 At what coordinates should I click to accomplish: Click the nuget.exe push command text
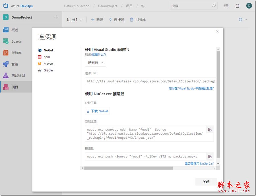142,157
